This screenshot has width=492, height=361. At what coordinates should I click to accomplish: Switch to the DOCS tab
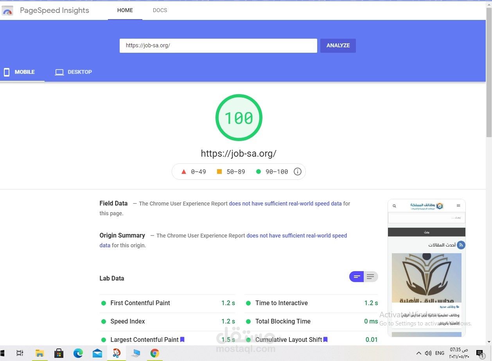(x=160, y=10)
